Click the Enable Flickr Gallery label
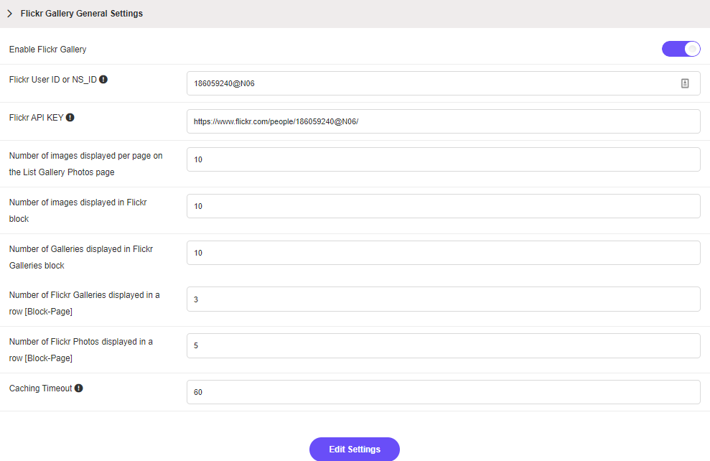 (47, 50)
